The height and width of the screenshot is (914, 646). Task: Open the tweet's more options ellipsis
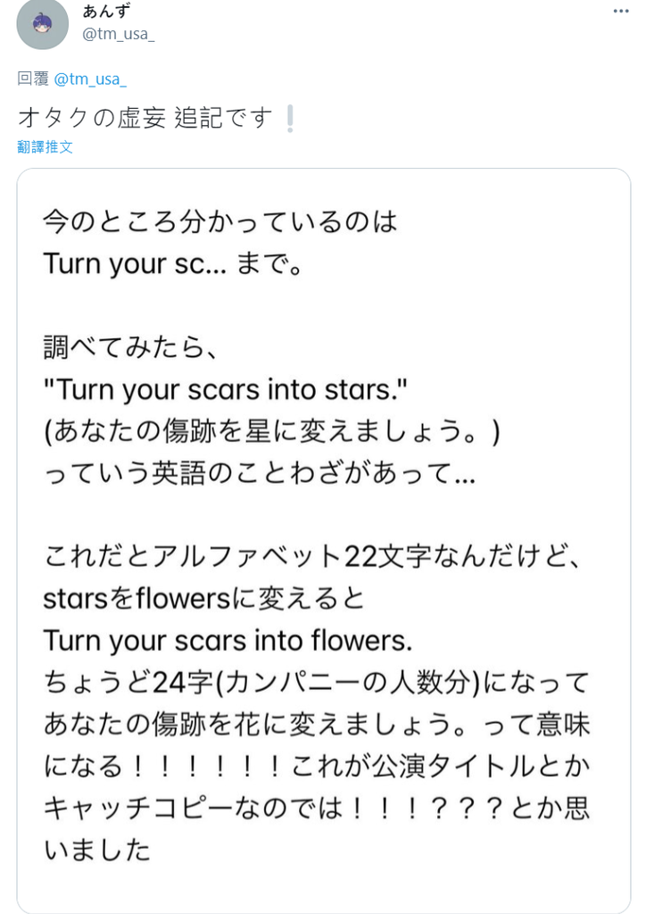620,11
